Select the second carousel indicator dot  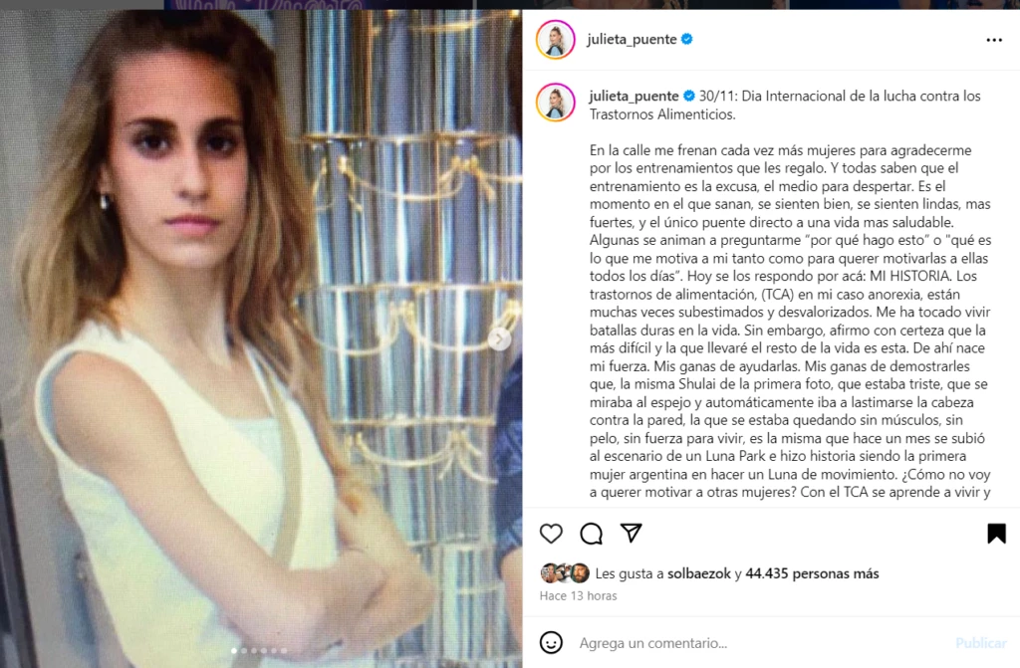(x=244, y=650)
